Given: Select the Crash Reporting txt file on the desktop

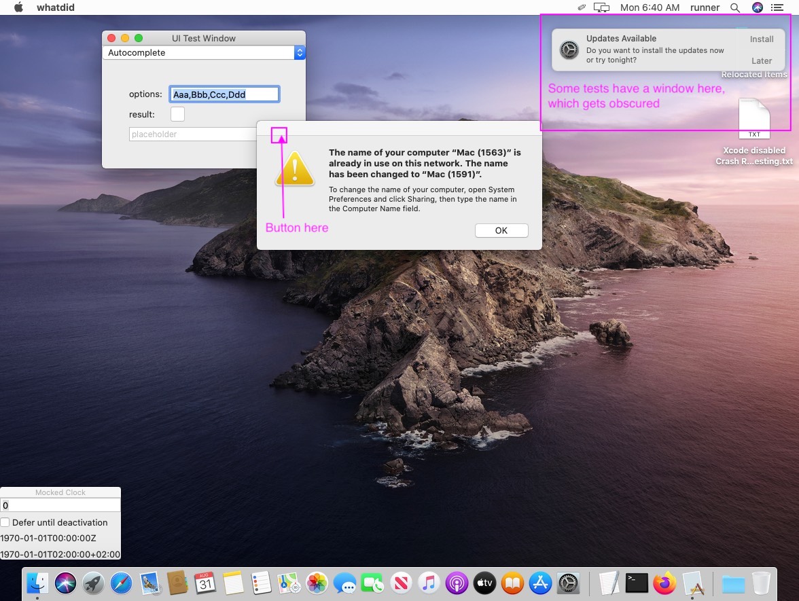Looking at the screenshot, I should coord(754,119).
